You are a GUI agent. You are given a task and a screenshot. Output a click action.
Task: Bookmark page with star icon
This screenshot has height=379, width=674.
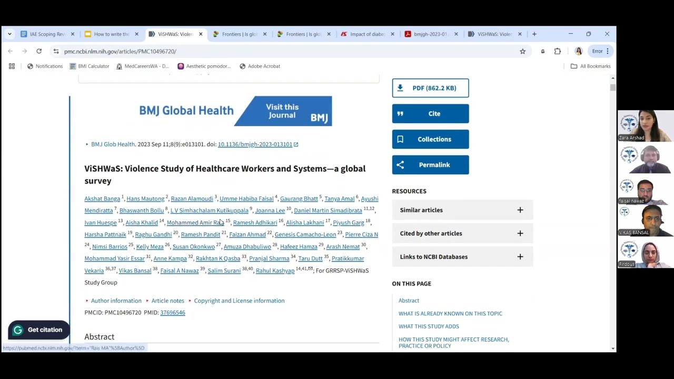[522, 51]
